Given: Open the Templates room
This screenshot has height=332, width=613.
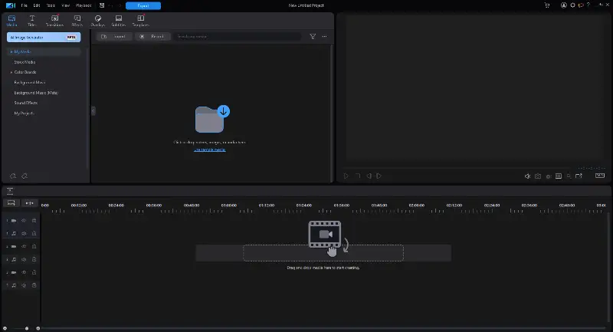Looking at the screenshot, I should coord(141,21).
